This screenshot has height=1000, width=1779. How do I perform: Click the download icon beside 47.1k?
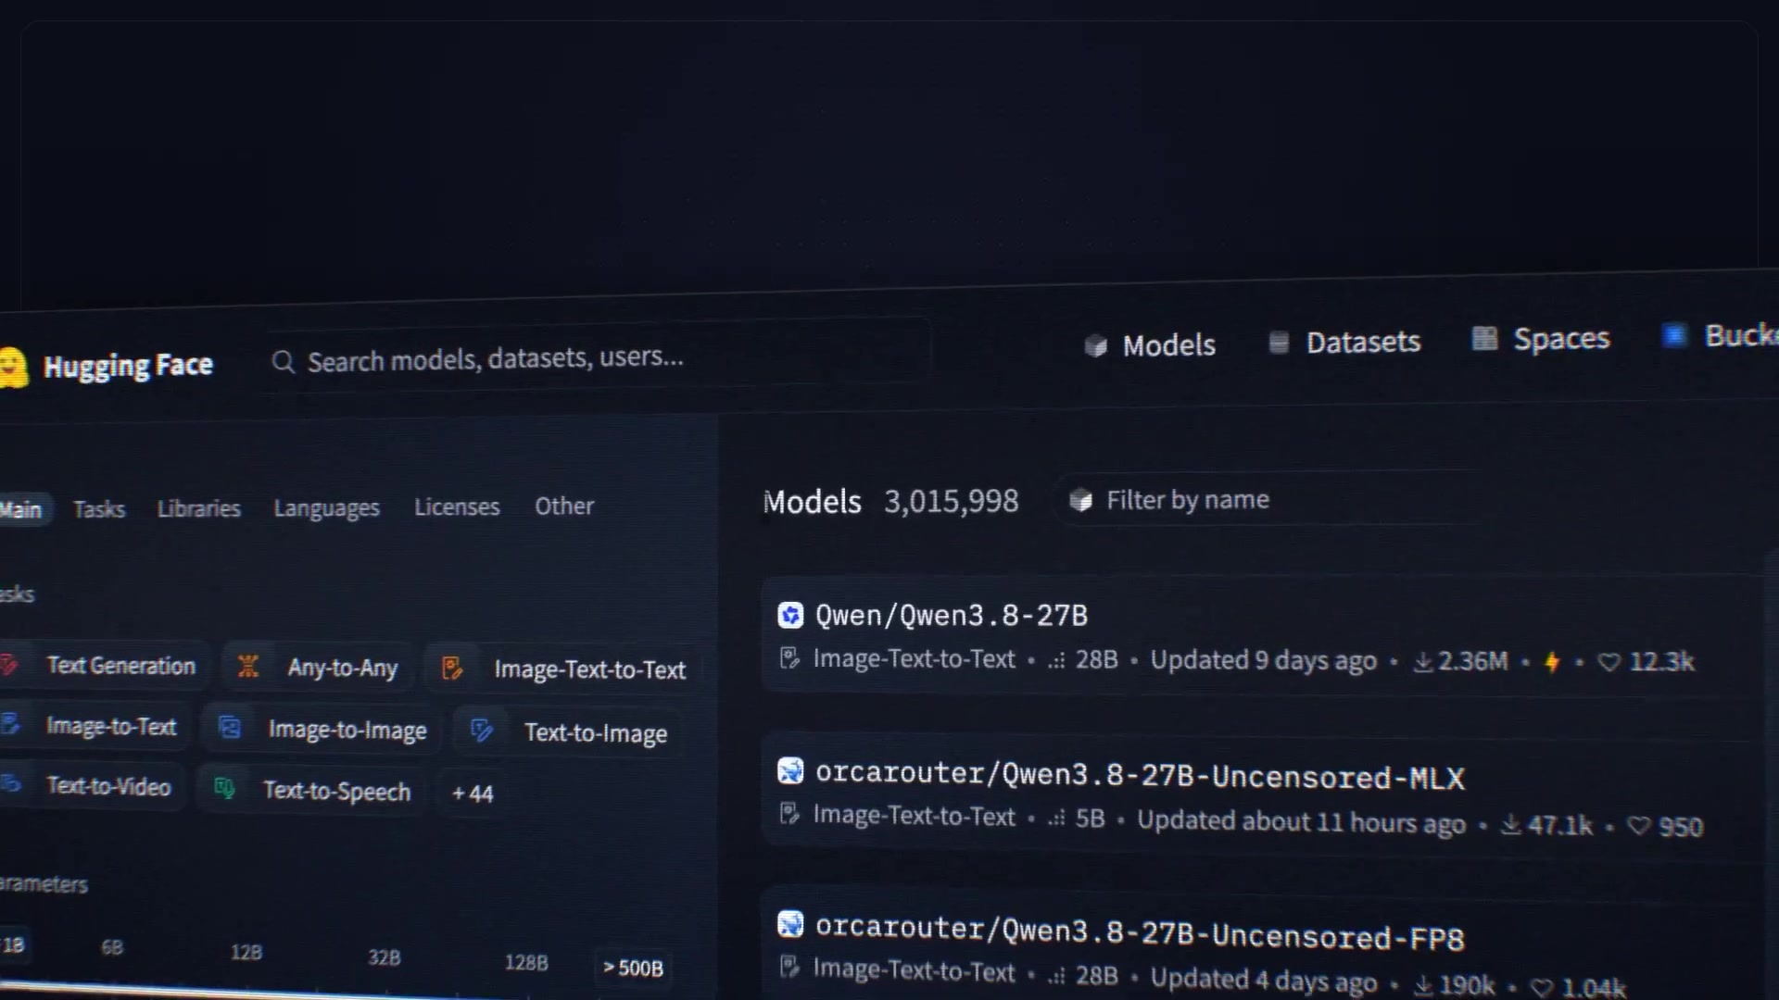pyautogui.click(x=1511, y=824)
